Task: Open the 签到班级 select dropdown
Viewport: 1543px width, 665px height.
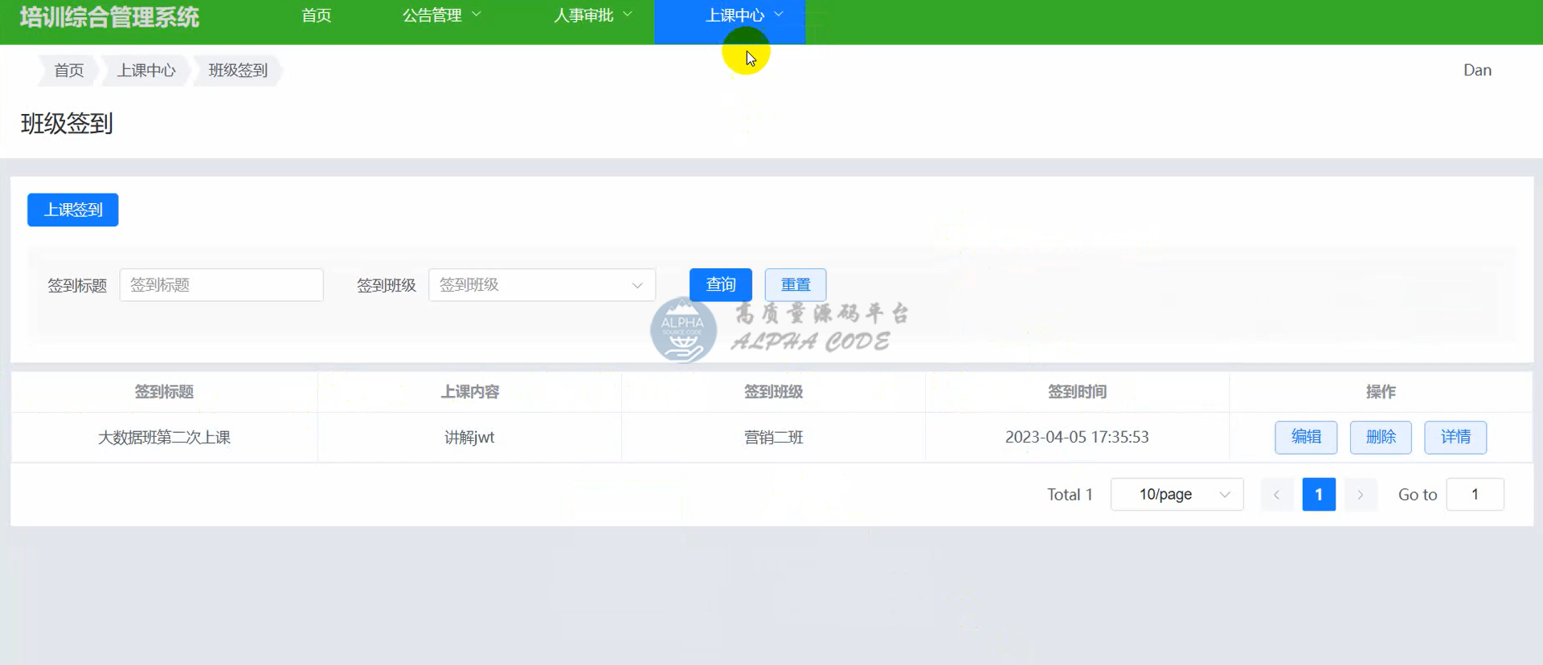Action: click(x=542, y=285)
